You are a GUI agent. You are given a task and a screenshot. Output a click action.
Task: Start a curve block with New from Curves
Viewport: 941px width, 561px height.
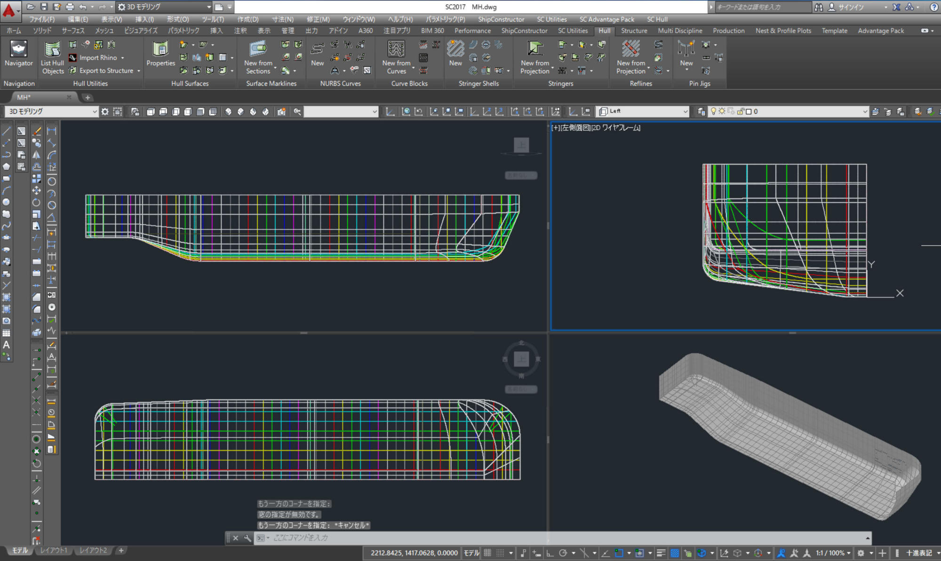click(x=396, y=56)
